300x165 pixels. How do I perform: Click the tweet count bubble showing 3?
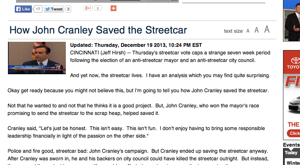point(68,9)
